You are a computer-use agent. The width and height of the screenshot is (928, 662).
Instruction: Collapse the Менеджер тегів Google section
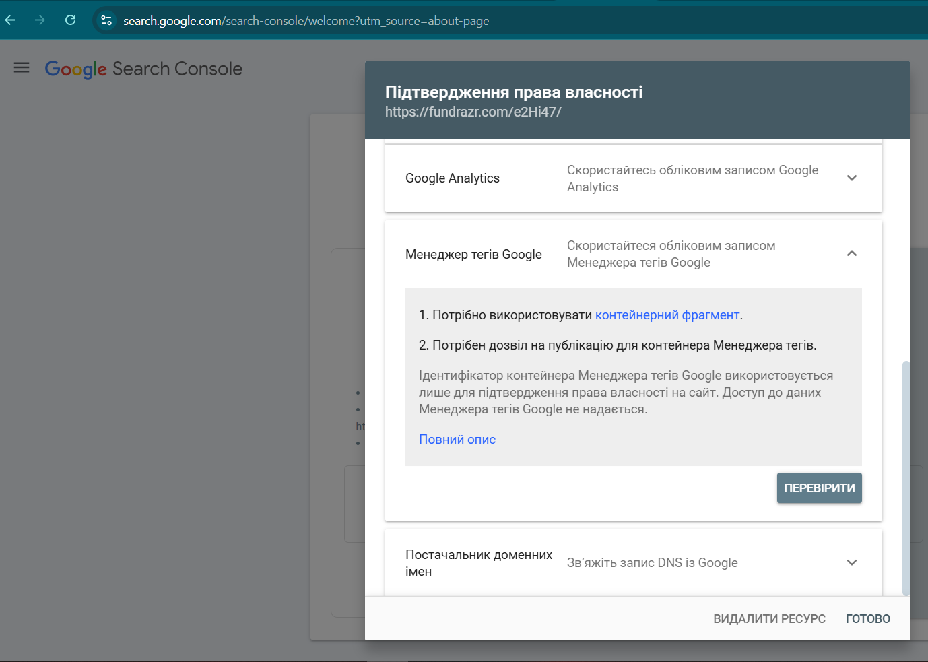851,254
